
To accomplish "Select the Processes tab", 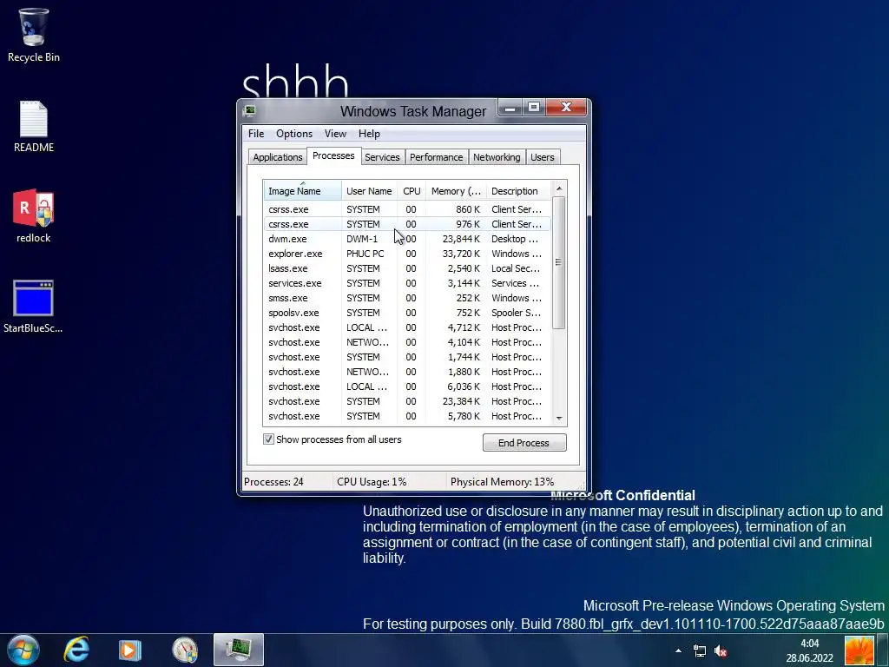I will click(x=333, y=156).
